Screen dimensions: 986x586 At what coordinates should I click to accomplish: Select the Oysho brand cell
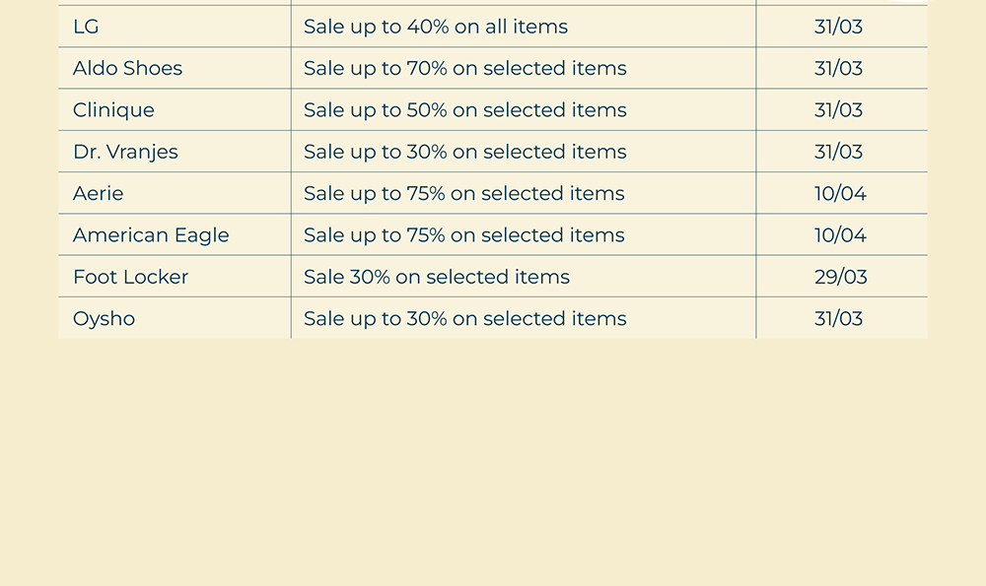point(104,318)
